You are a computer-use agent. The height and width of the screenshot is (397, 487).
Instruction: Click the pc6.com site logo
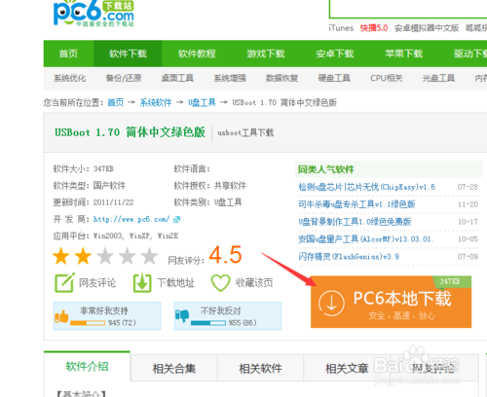click(94, 13)
